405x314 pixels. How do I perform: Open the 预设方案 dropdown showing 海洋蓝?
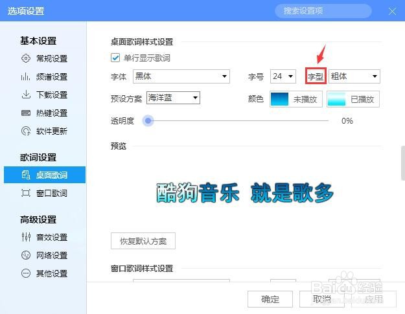pos(173,98)
